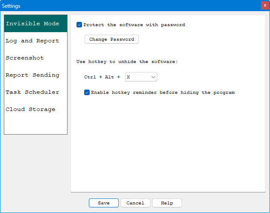Screen dimensions: 270x213
Task: Cancel the settings dialog
Action: click(135, 203)
